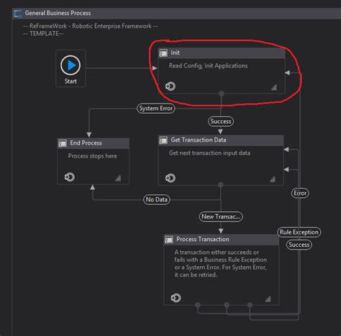This screenshot has width=341, height=336.
Task: Expand the End Process corner handle
Action: [118, 178]
